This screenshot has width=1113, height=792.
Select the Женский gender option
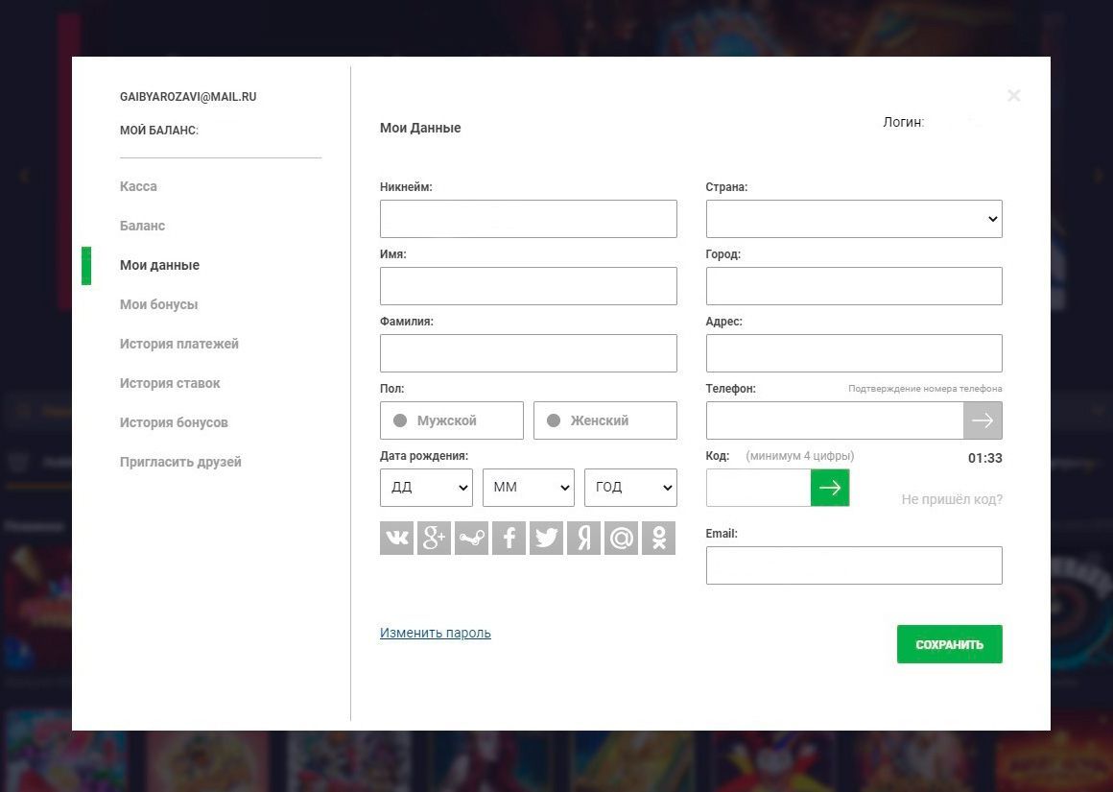[604, 420]
